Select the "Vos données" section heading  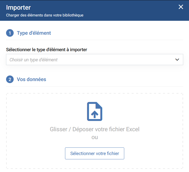tap(31, 79)
